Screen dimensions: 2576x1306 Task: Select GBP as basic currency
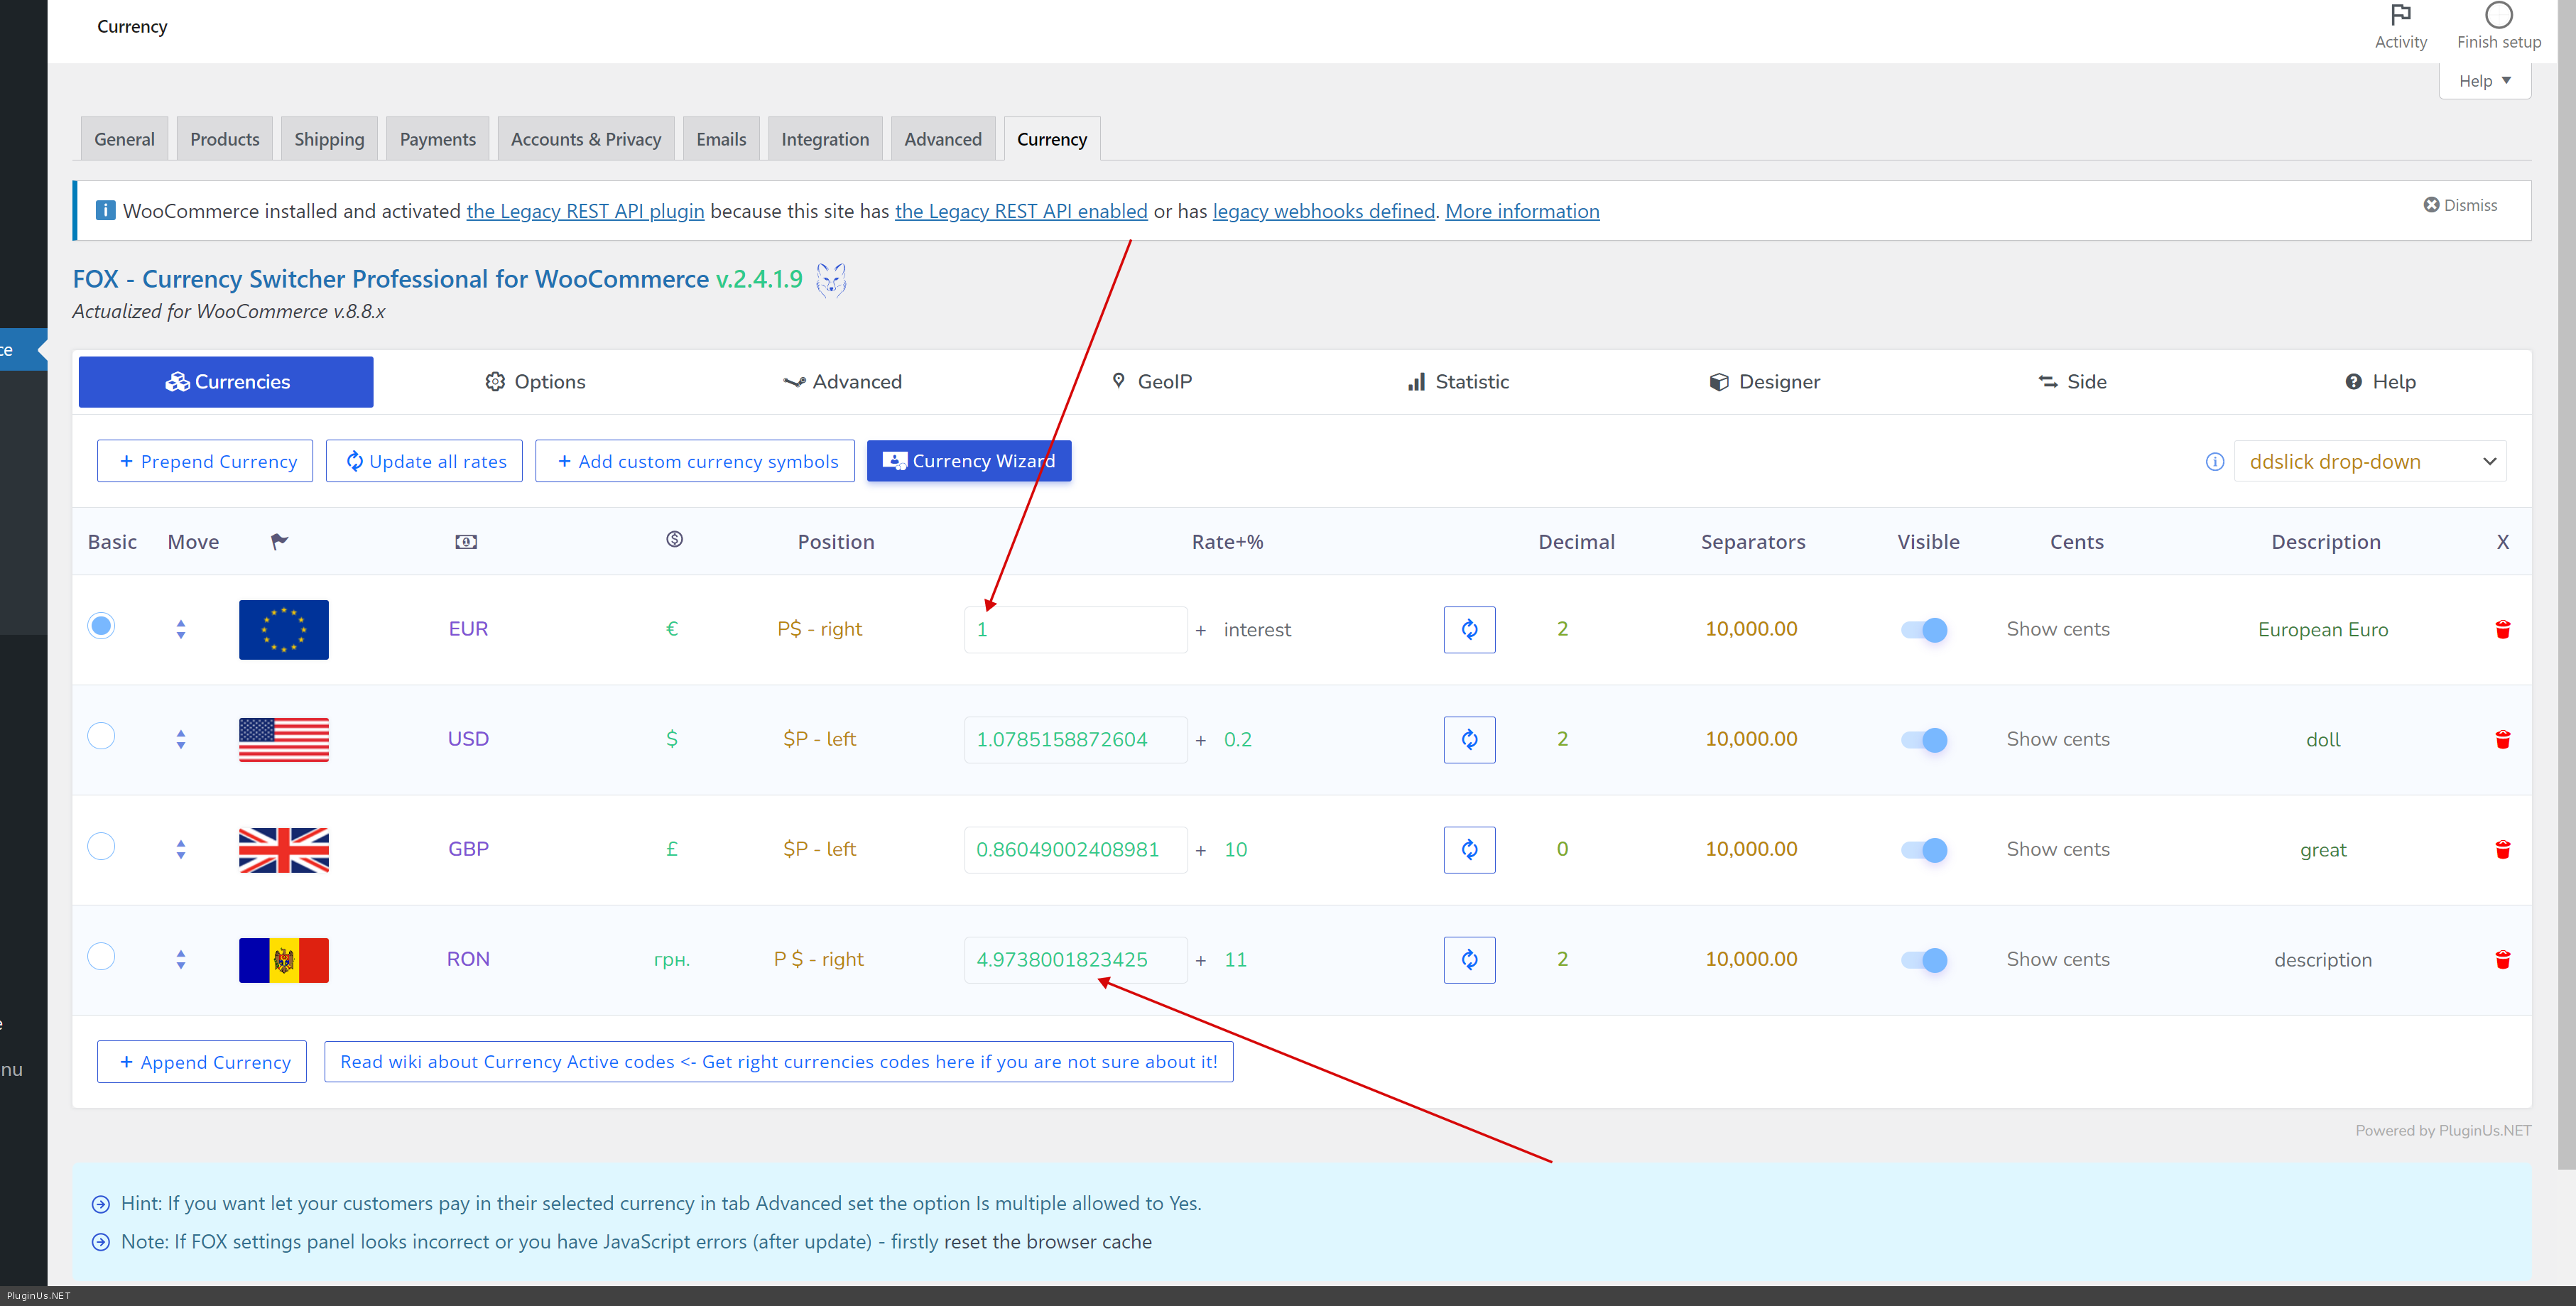(101, 846)
